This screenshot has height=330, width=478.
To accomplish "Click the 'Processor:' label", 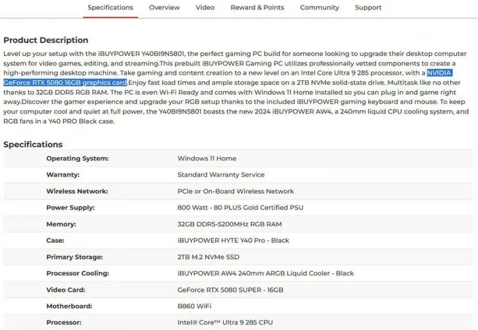I will coord(64,322).
